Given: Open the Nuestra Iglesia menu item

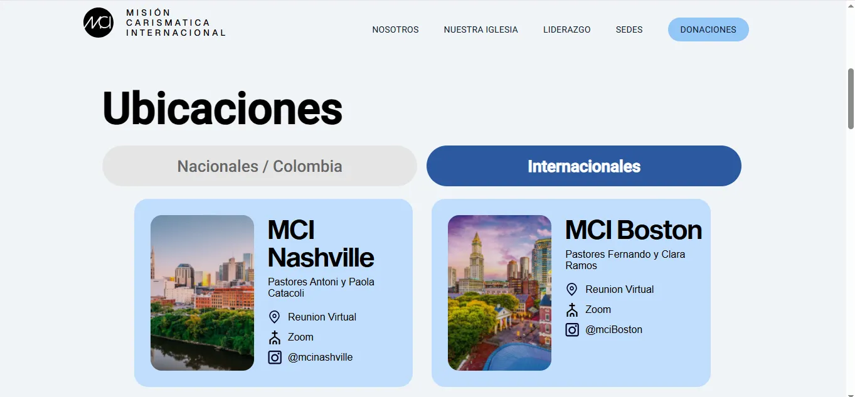Looking at the screenshot, I should (x=481, y=29).
